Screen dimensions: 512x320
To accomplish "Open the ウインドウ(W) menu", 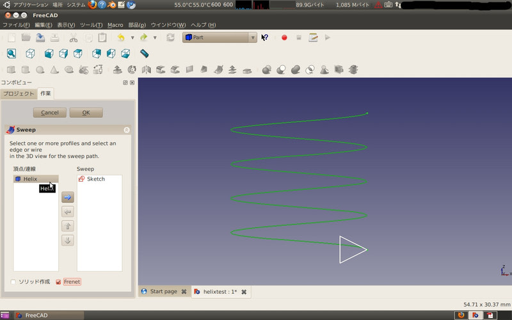I will pyautogui.click(x=168, y=25).
